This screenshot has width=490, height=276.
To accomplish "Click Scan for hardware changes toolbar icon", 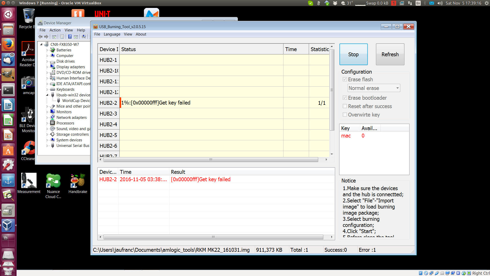I will point(84,37).
